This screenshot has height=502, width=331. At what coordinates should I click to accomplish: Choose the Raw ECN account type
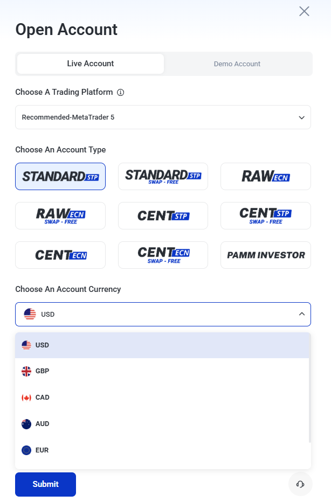[266, 177]
